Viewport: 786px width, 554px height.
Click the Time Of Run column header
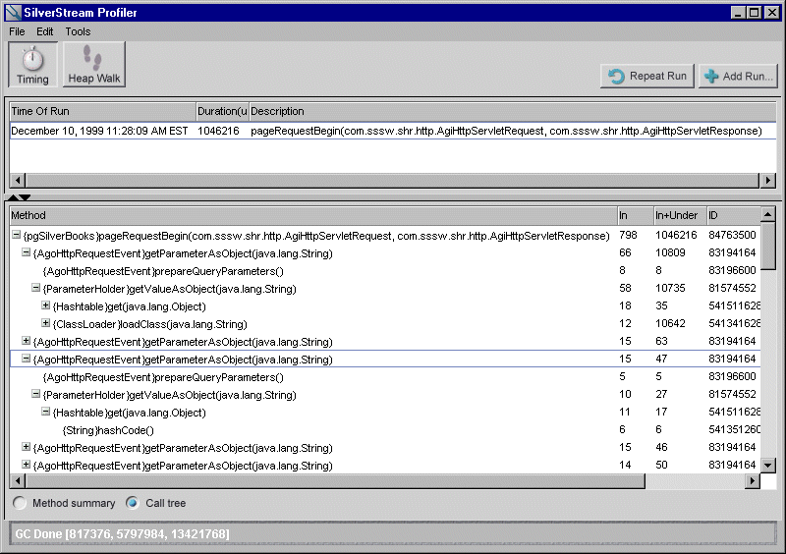click(103, 111)
